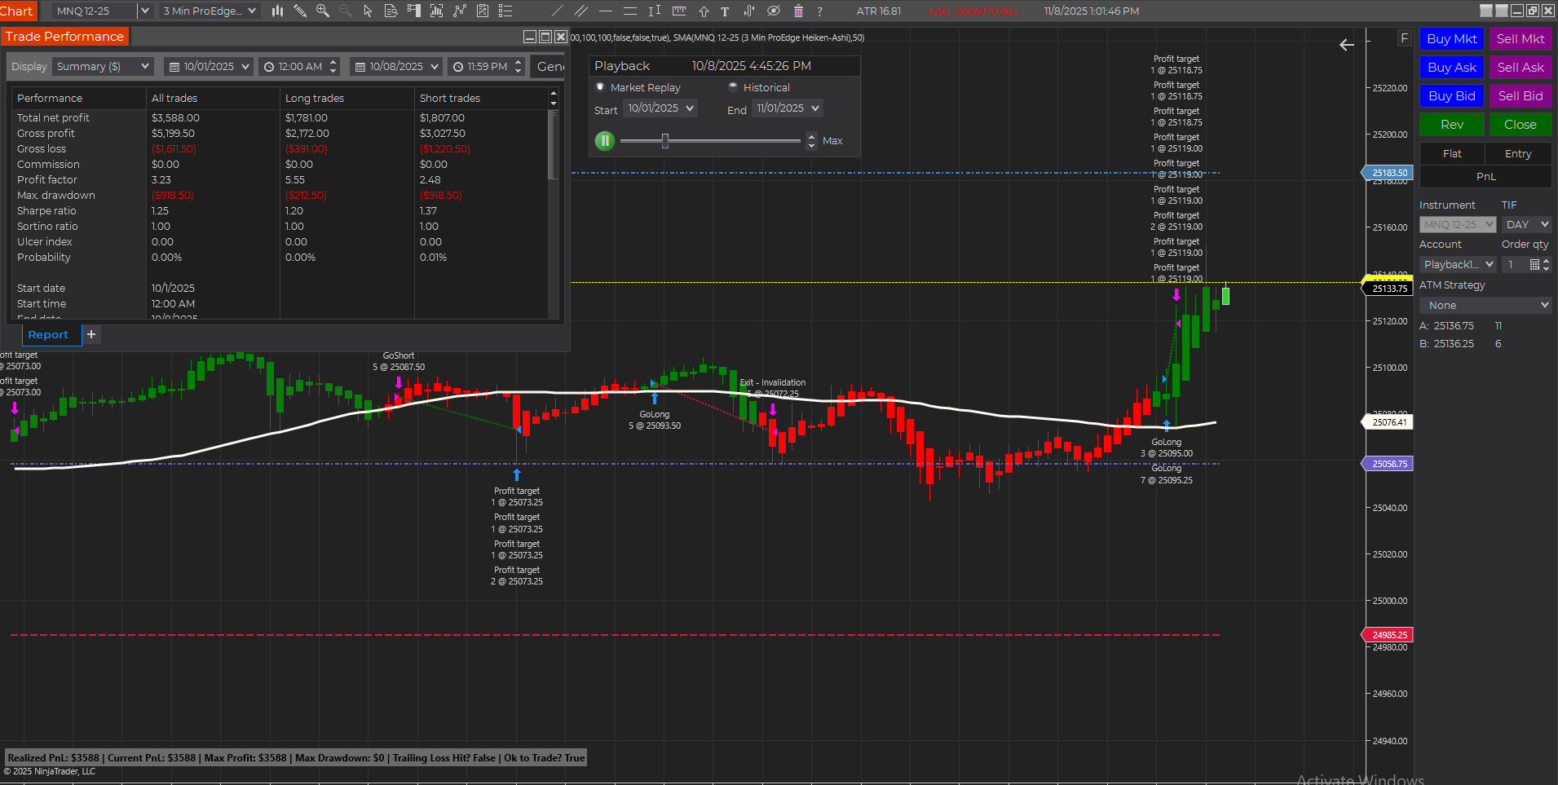
Task: Select the pointer cursor tool
Action: pos(367,11)
